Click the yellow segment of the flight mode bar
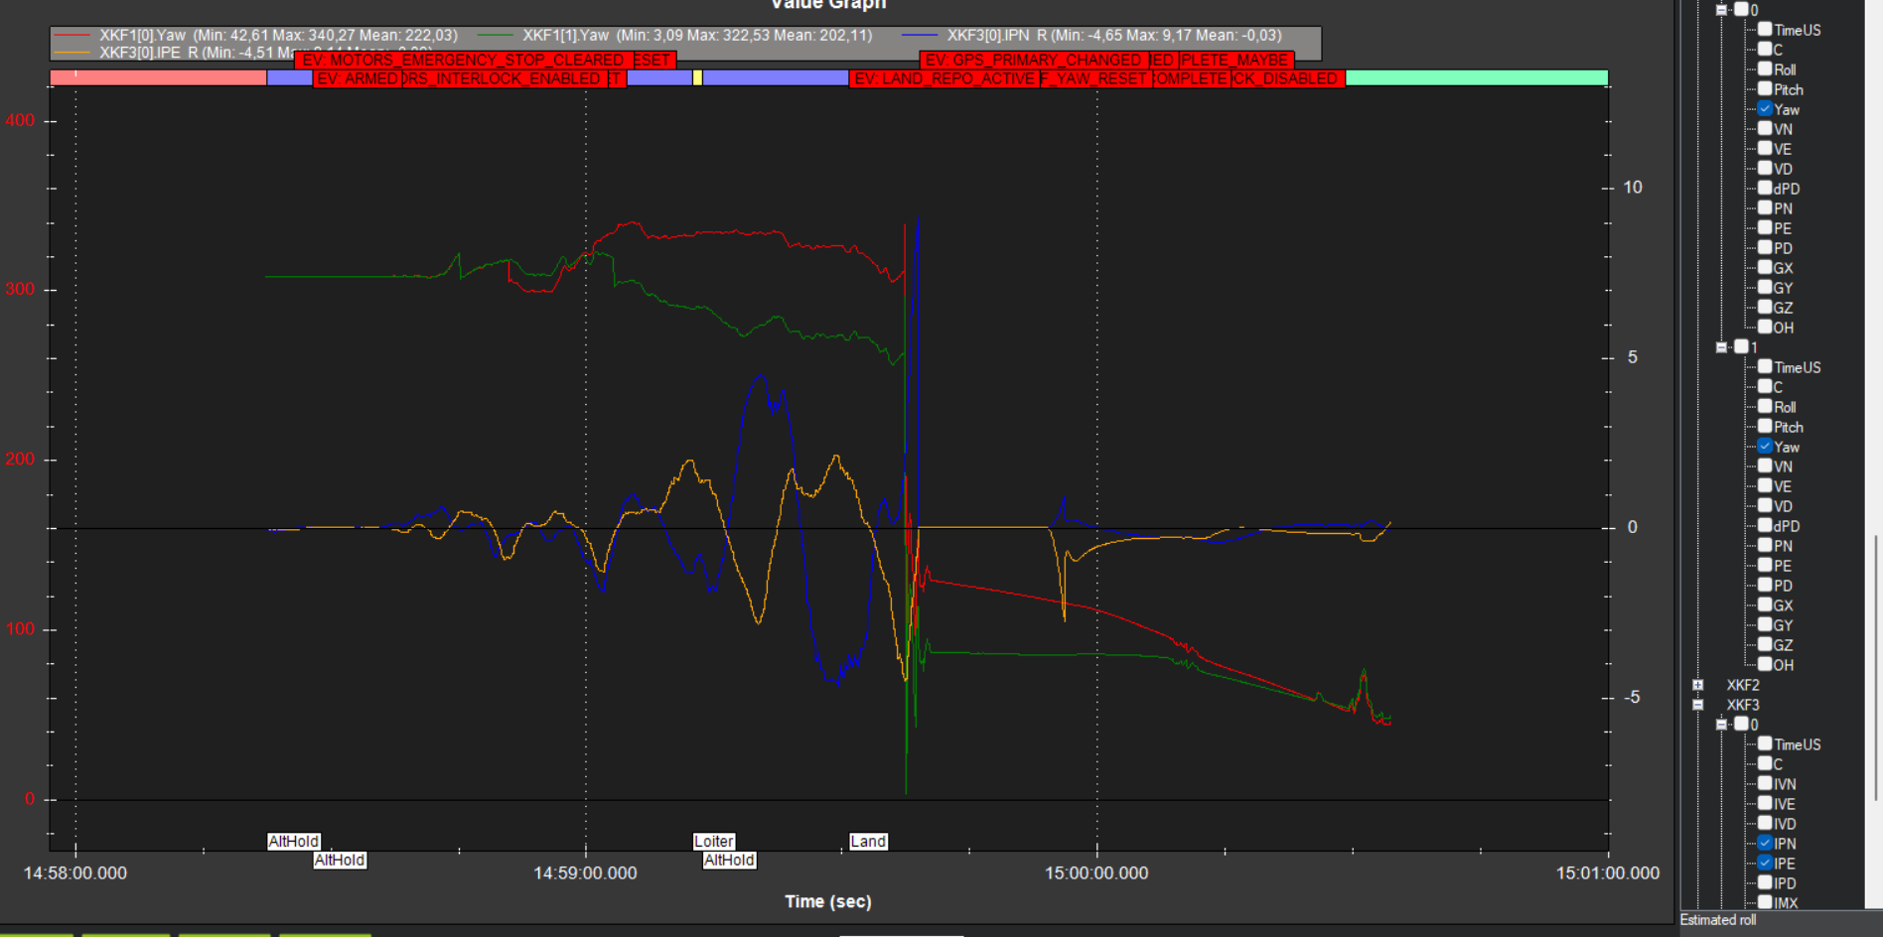 pyautogui.click(x=697, y=77)
